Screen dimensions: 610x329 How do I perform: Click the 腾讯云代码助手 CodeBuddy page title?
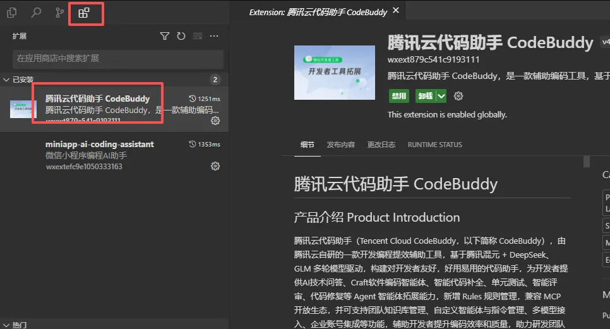490,42
